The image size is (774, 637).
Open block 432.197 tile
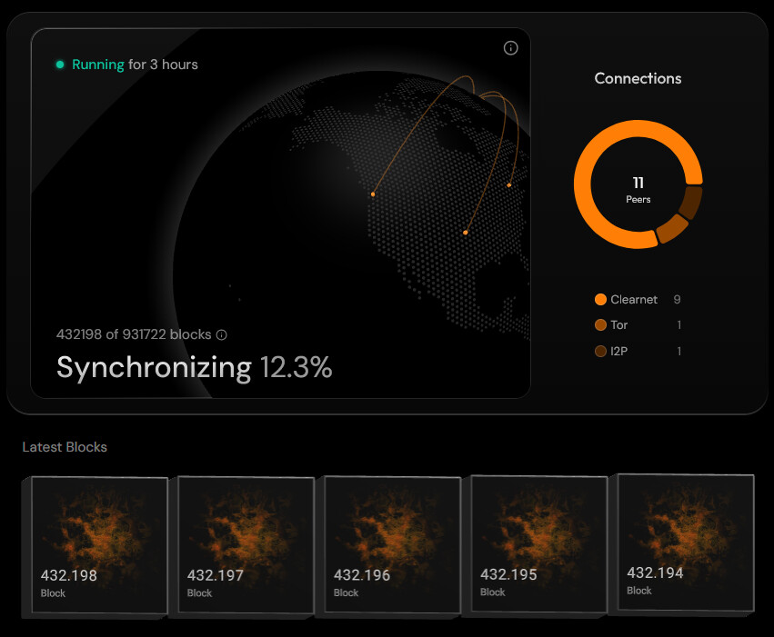(246, 545)
